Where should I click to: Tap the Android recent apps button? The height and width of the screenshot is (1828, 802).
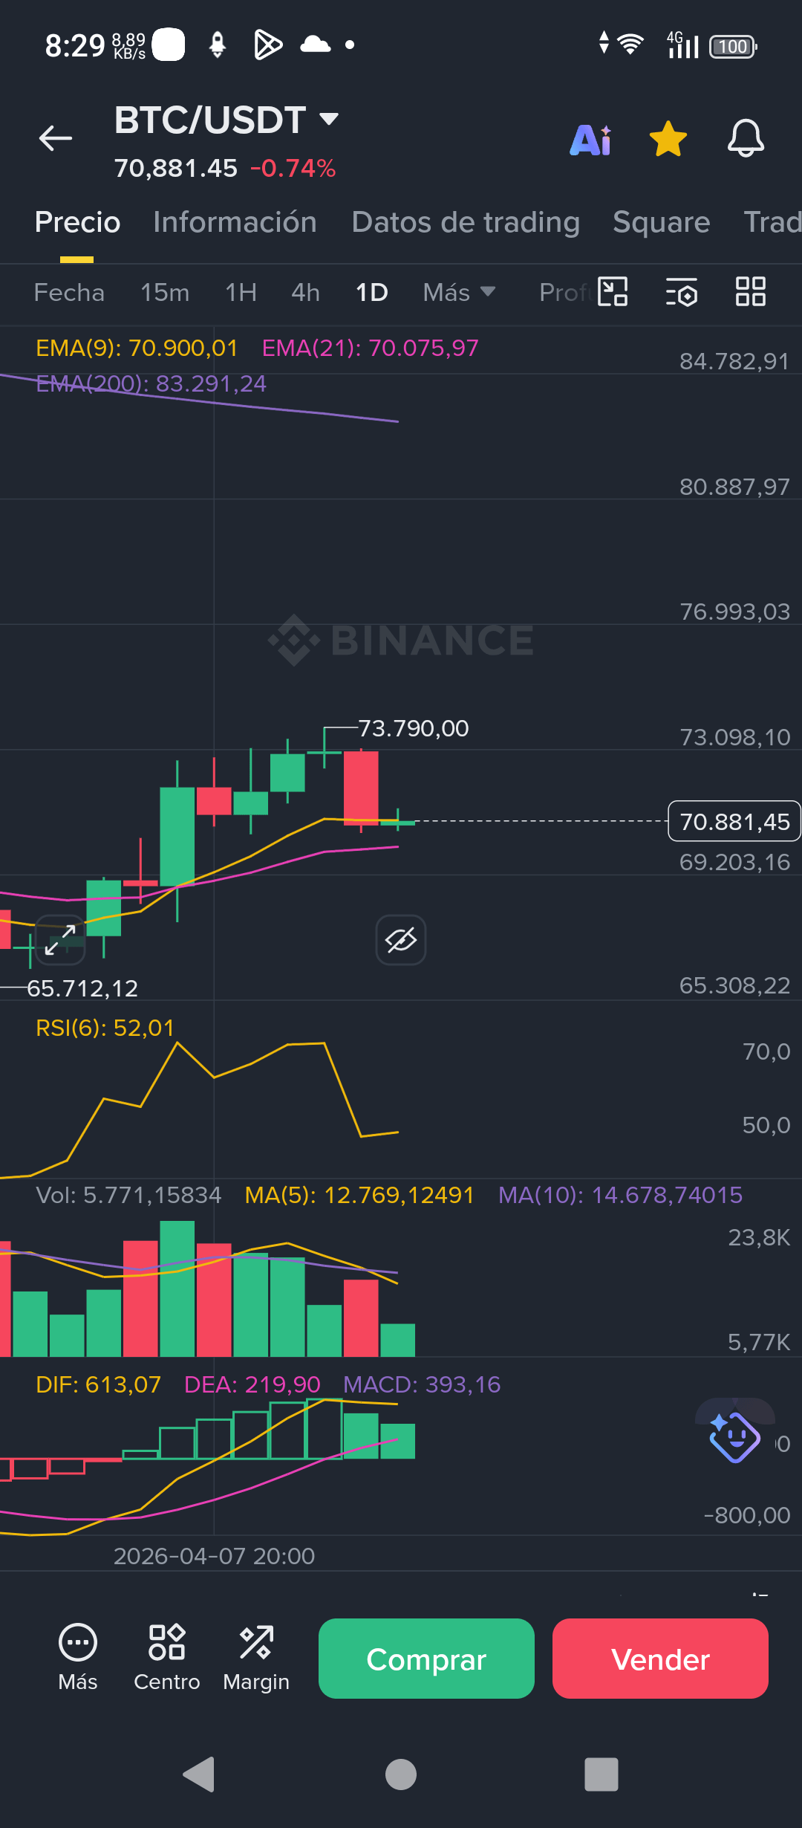601,1774
